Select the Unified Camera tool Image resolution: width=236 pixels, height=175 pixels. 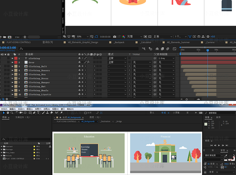coord(21,113)
